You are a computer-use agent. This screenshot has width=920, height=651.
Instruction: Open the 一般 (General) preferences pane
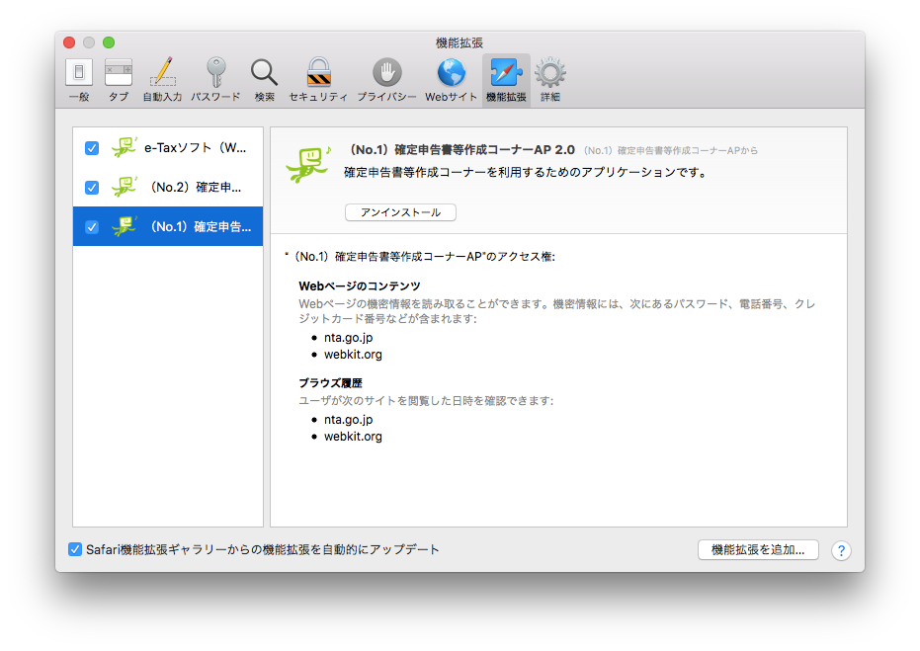coord(79,79)
